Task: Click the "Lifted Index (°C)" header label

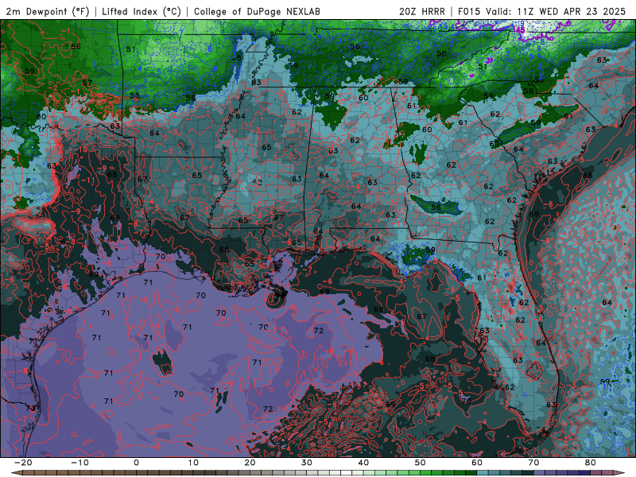Action: pos(142,11)
